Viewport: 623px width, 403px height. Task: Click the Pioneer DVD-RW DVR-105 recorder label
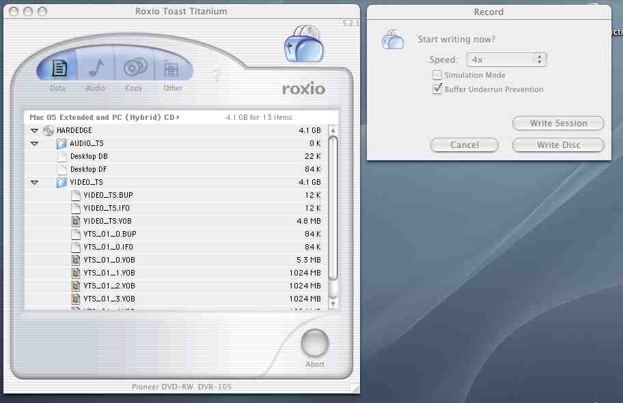point(181,387)
